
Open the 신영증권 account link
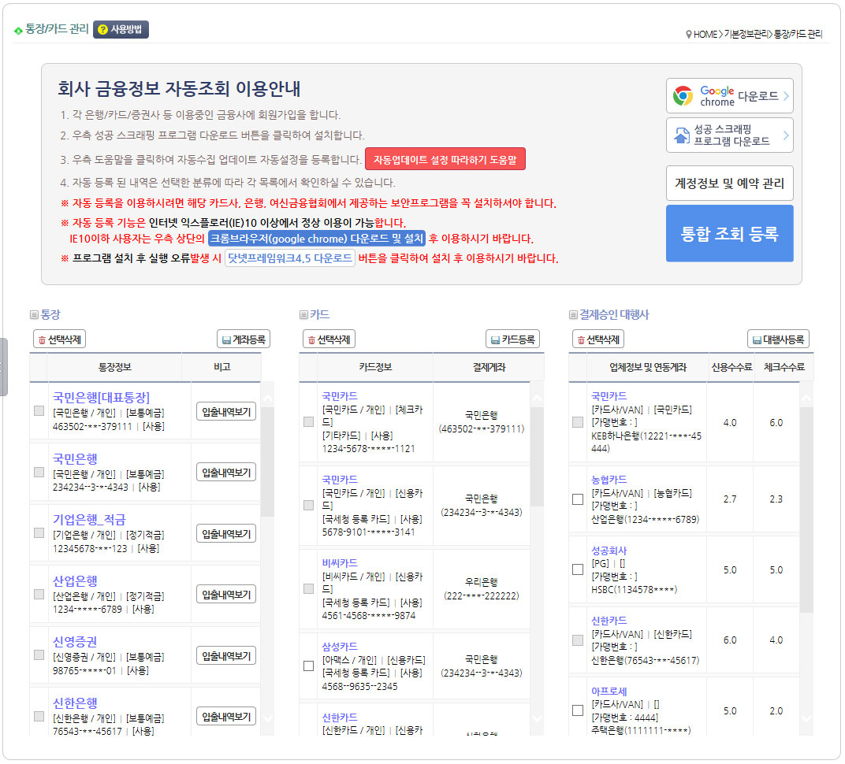[75, 642]
